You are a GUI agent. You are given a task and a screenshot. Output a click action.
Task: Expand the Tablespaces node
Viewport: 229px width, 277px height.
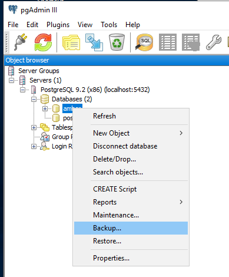pos(34,127)
